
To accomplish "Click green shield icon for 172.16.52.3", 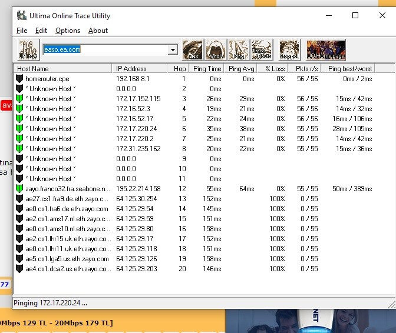I will (19, 109).
